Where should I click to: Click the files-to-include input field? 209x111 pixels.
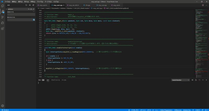tap(21, 14)
